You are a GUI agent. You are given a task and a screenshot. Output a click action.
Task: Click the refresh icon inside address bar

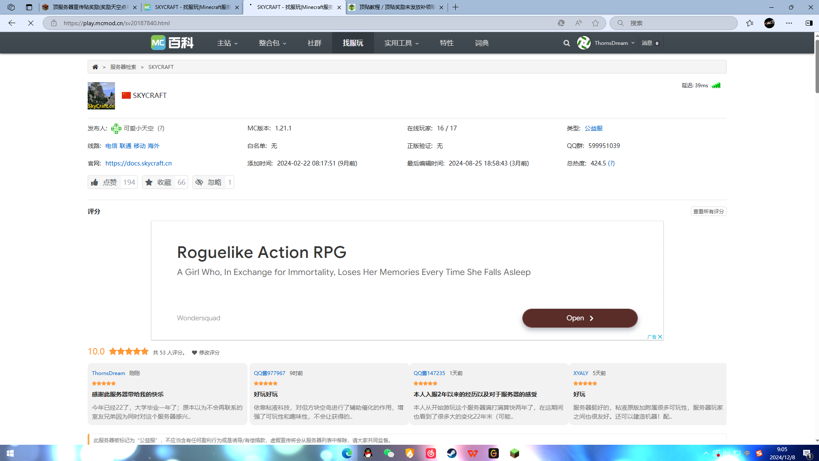tap(561, 23)
